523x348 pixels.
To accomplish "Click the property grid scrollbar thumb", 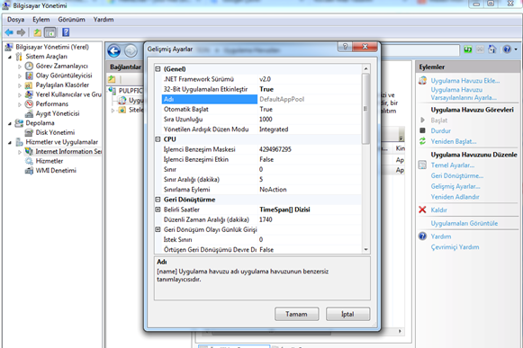I will pyautogui.click(x=365, y=109).
